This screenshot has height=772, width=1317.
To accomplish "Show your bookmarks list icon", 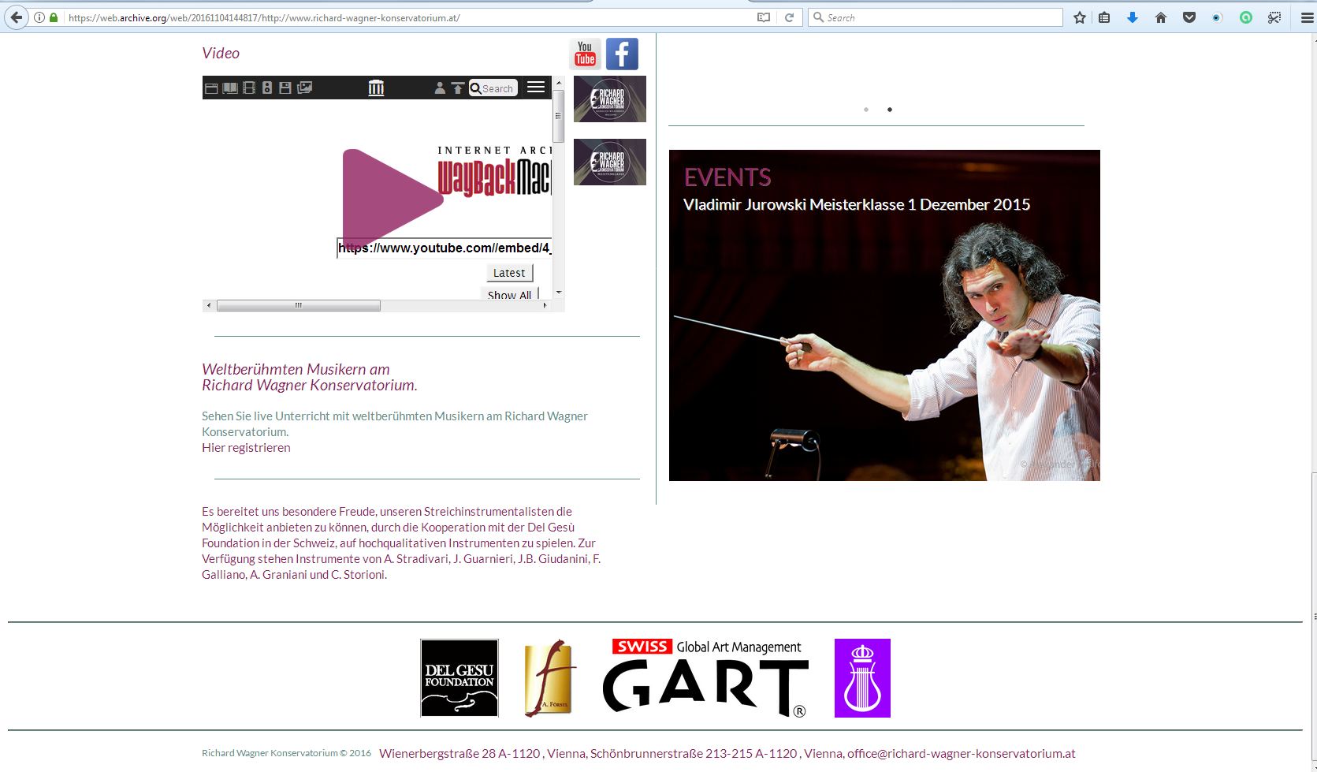I will (x=1104, y=17).
